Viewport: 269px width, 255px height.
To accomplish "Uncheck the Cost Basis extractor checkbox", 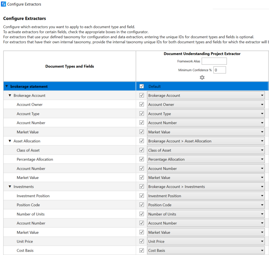I will [141, 250].
